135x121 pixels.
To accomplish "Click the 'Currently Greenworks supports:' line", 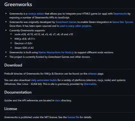I will pyautogui.click(x=27, y=30).
